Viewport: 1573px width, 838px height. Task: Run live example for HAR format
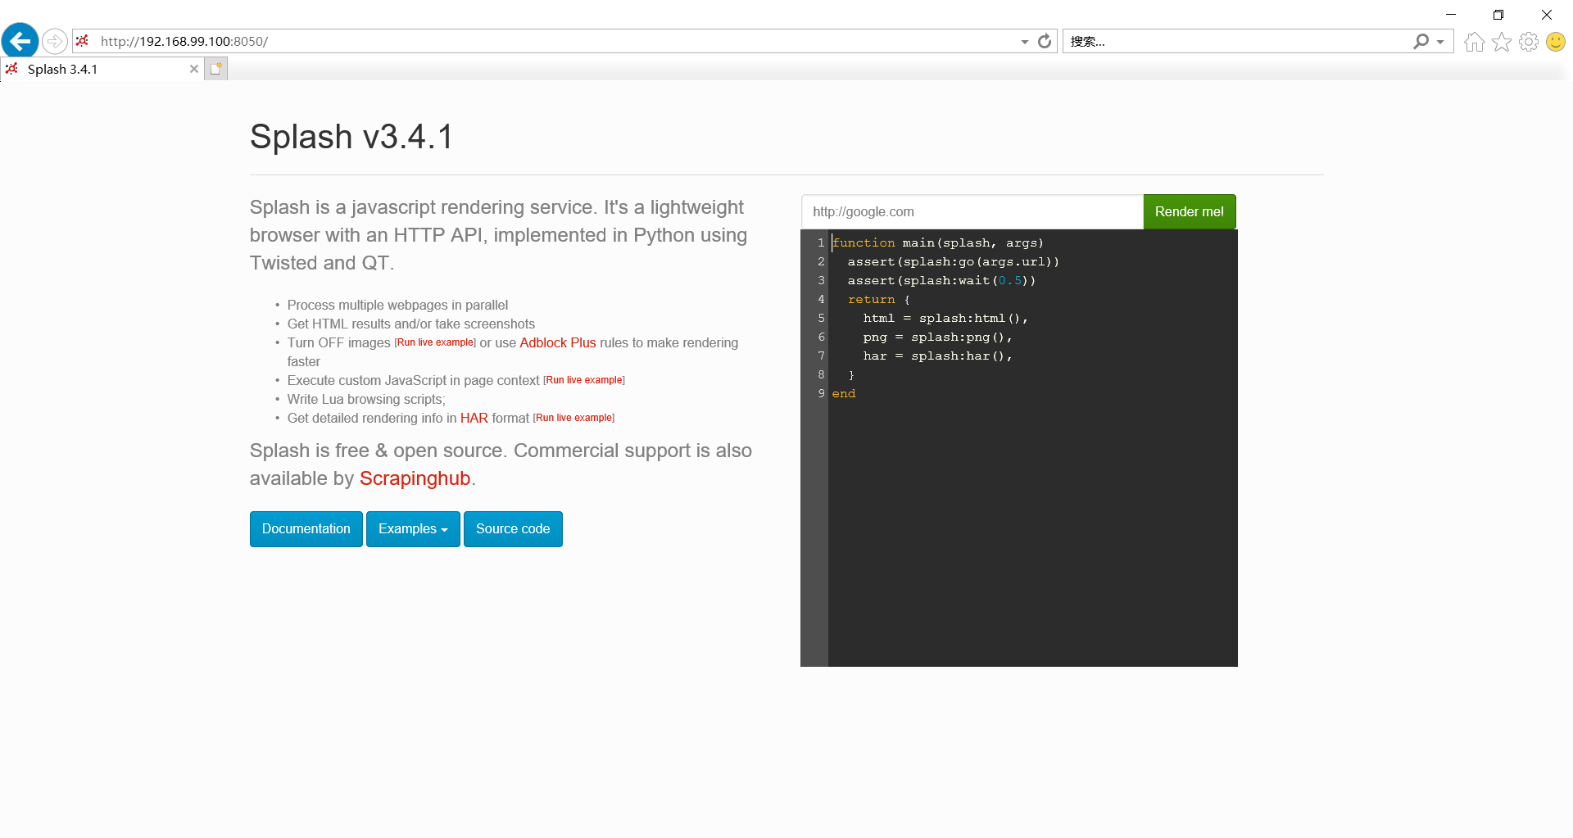[573, 418]
